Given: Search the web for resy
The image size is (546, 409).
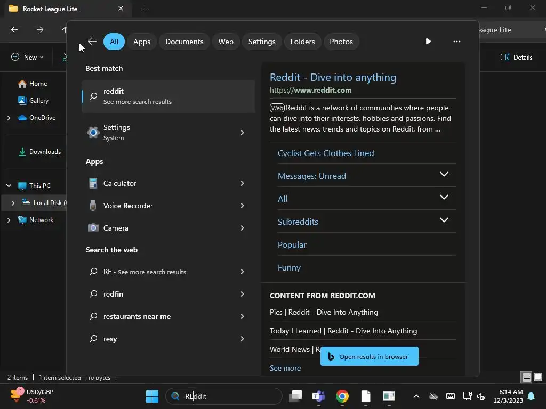Looking at the screenshot, I should click(x=168, y=339).
